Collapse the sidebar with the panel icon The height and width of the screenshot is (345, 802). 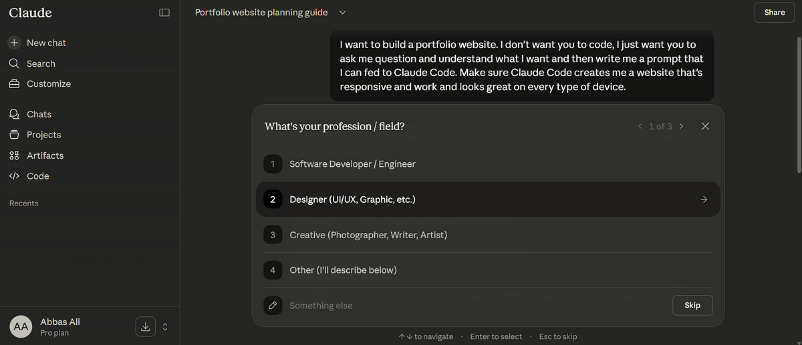(x=164, y=13)
